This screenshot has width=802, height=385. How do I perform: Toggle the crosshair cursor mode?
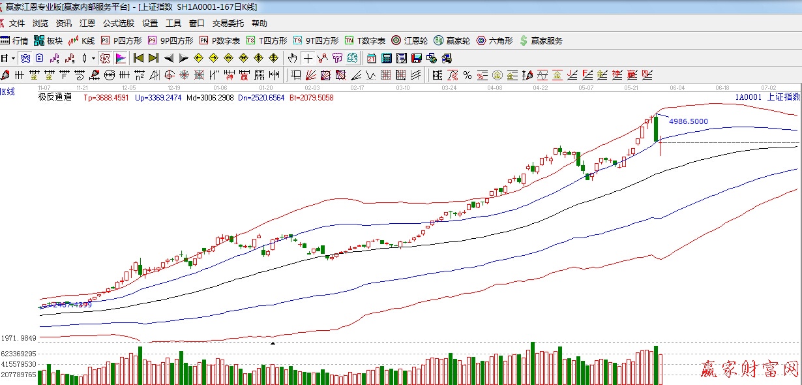pyautogui.click(x=307, y=58)
